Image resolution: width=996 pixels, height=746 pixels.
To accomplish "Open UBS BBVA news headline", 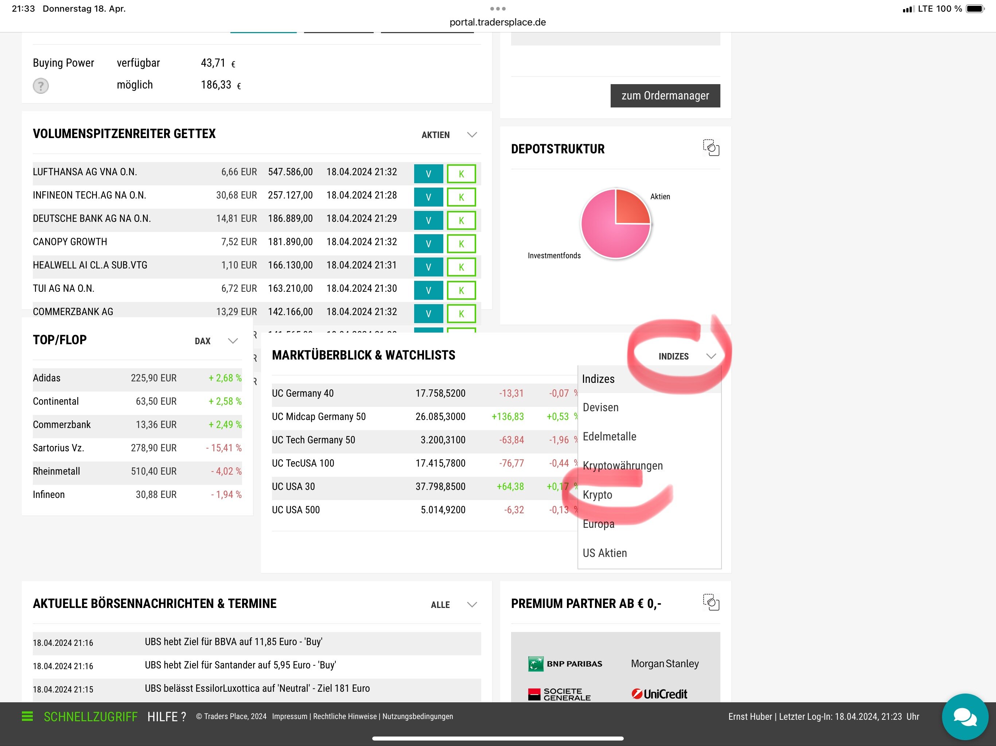I will coord(233,641).
